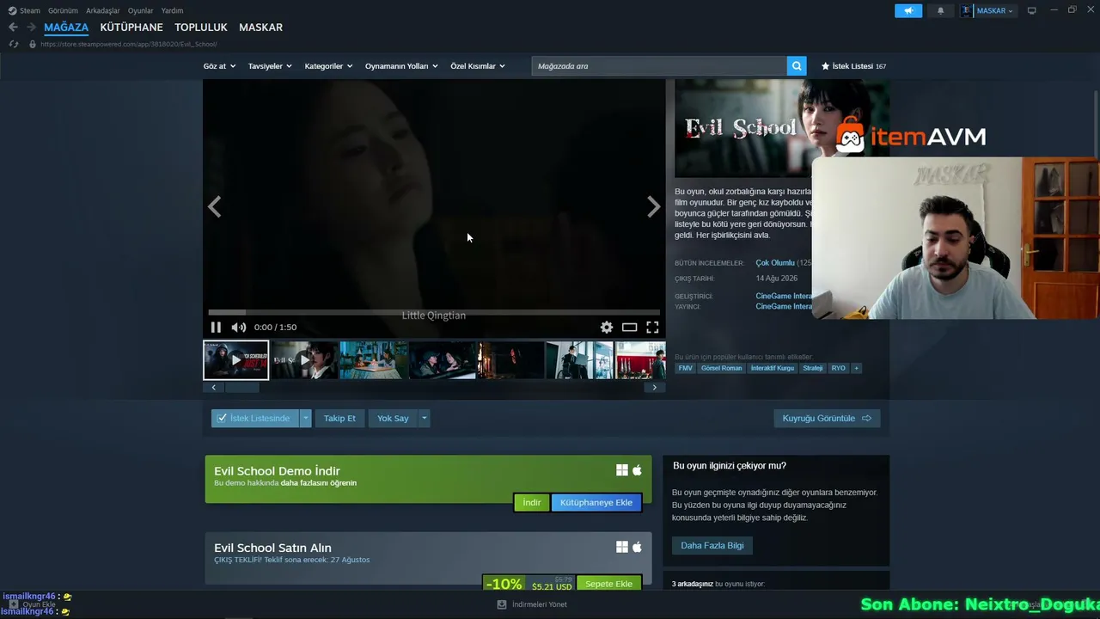The height and width of the screenshot is (619, 1100).
Task: Open the Tavsiyeler dropdown
Action: coord(270,66)
